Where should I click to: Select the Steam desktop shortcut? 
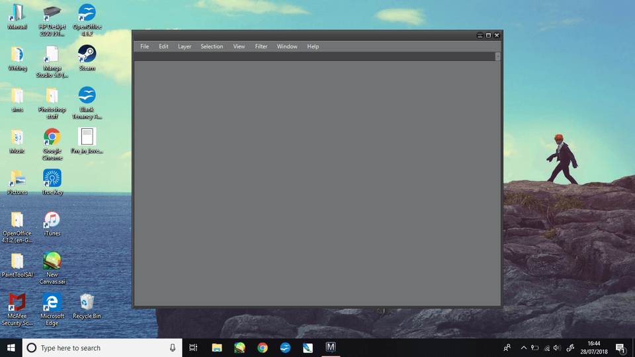(87, 58)
